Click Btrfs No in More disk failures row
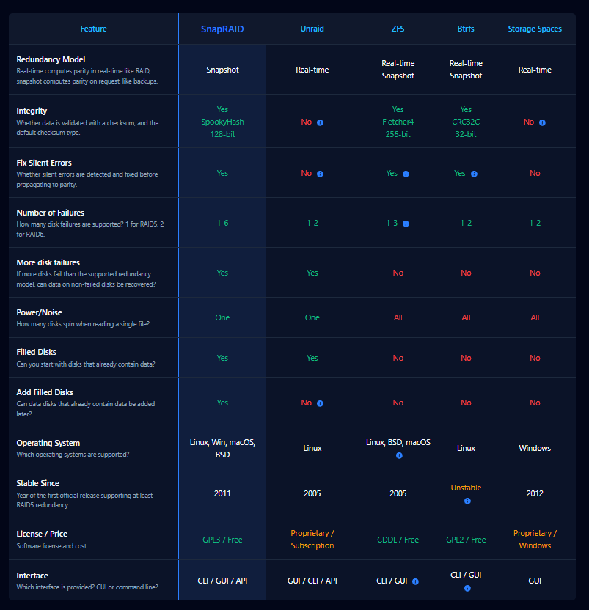This screenshot has height=610, width=589. [x=466, y=273]
